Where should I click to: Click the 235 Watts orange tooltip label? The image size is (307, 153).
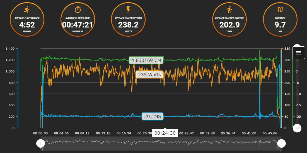[149, 75]
